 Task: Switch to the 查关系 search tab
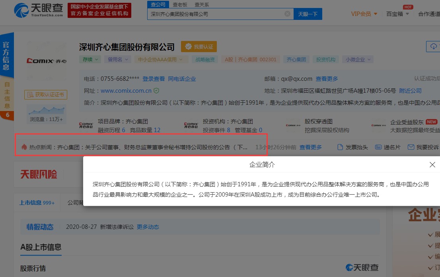coord(202,5)
